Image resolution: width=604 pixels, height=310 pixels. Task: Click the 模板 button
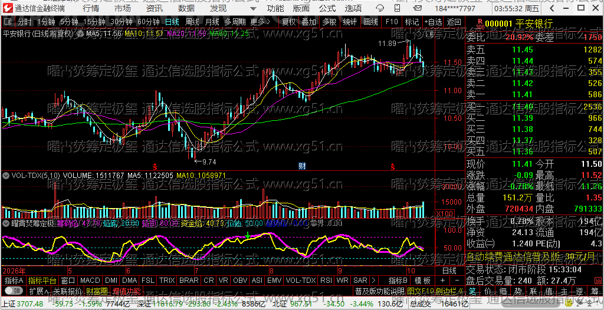tap(422, 281)
